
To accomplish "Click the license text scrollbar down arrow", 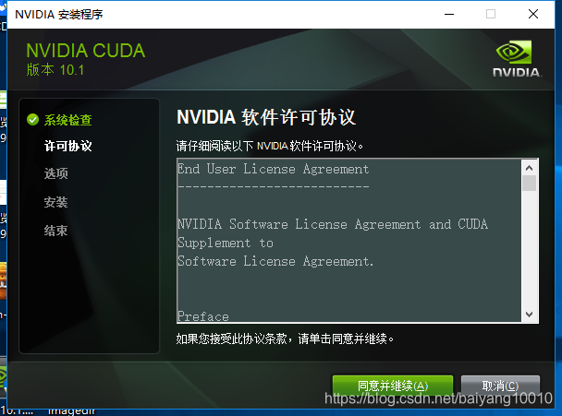I will (529, 314).
